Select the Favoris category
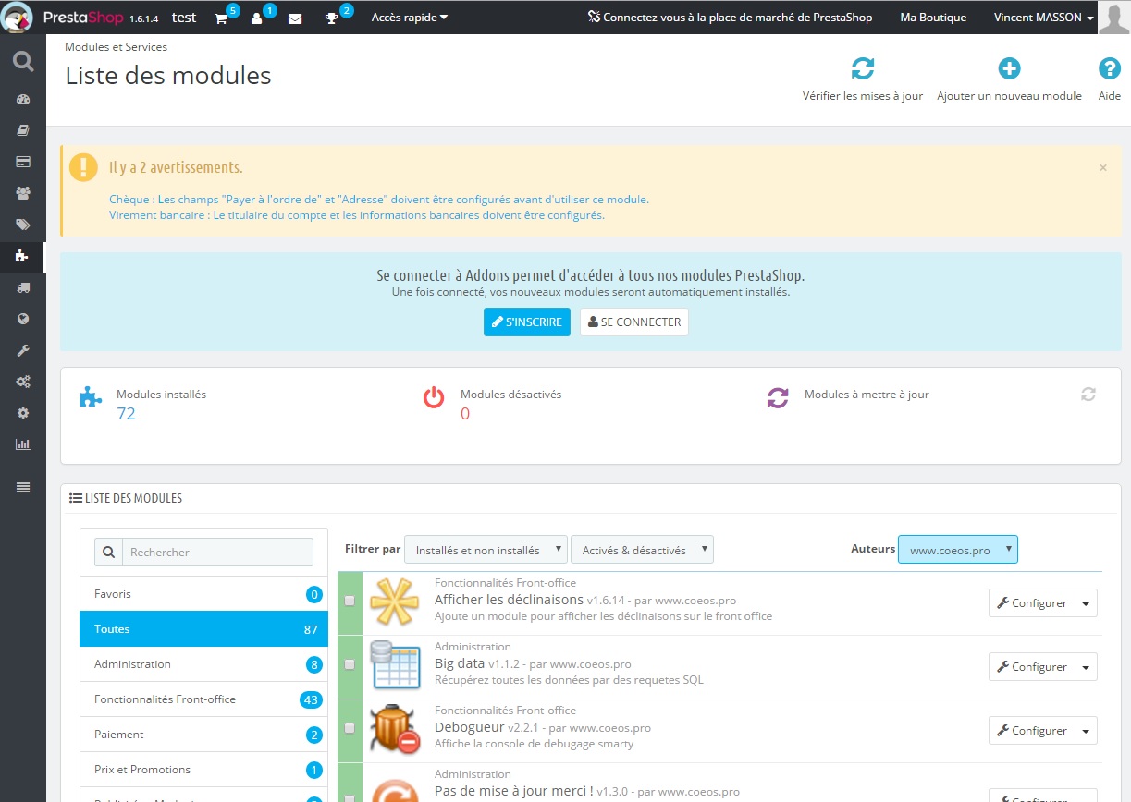The image size is (1131, 802). [x=203, y=594]
